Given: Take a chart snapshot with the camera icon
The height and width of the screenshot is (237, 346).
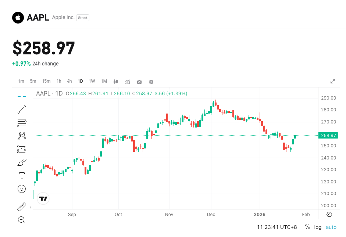Looking at the screenshot, I should (139, 82).
